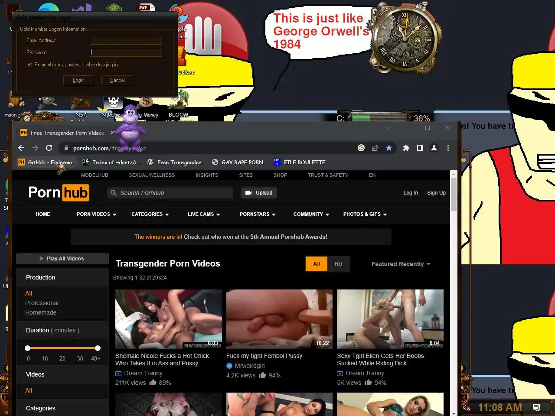Select the Professional production filter
This screenshot has width=555, height=416.
click(x=42, y=303)
